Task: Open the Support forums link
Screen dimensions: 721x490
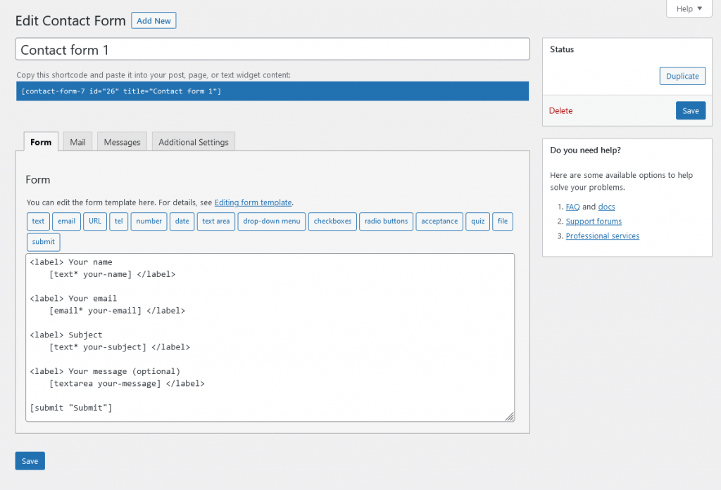Action: tap(594, 221)
